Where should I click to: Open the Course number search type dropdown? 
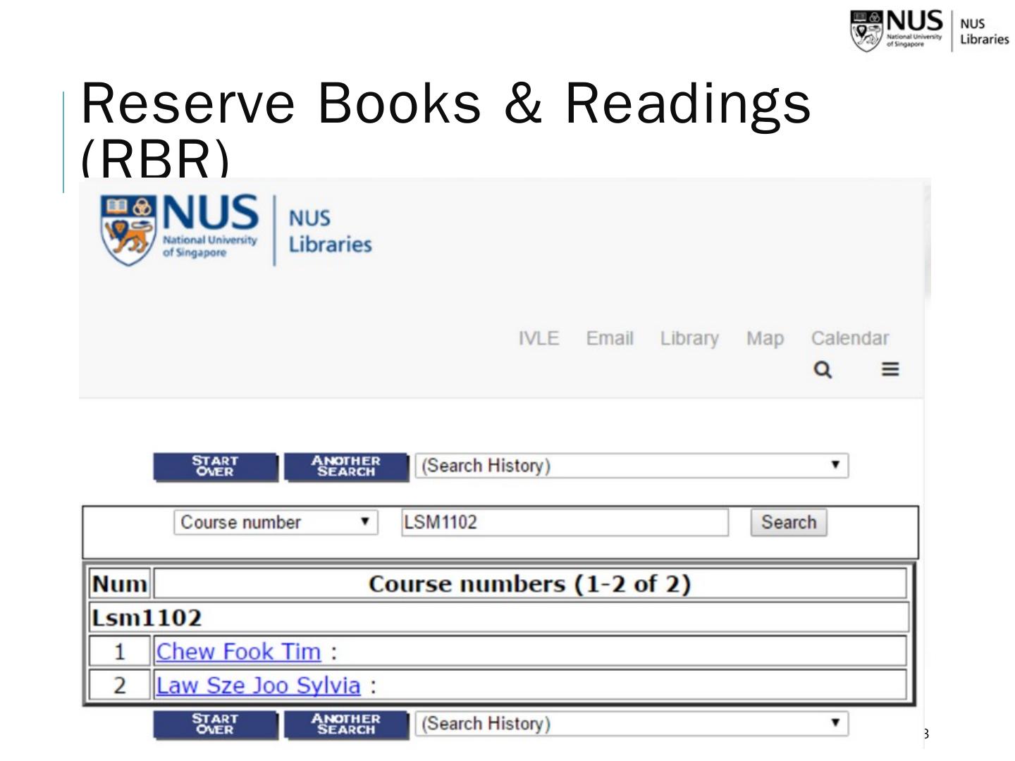pyautogui.click(x=276, y=522)
